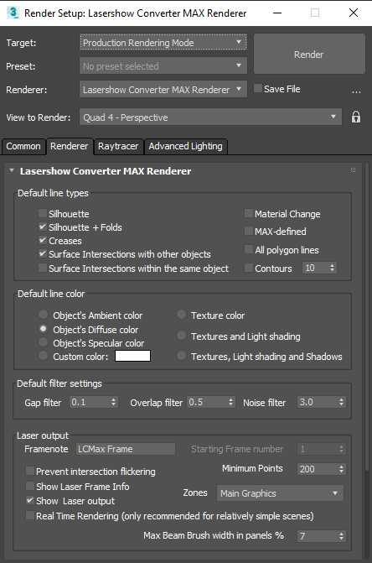Select Object's Ambient color radio

[44, 315]
